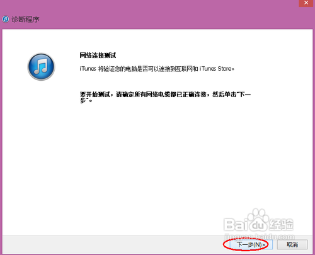Click the large blue iTunes music note icon
The height and width of the screenshot is (255, 315).
coord(41,67)
